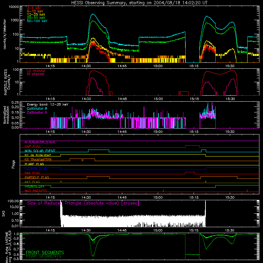Click the SC_IN_SUNLIGHT flag label
Image resolution: width=263 pixels, height=263 pixels.
tap(38, 155)
